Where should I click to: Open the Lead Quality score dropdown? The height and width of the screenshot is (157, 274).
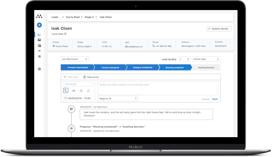click(x=184, y=59)
